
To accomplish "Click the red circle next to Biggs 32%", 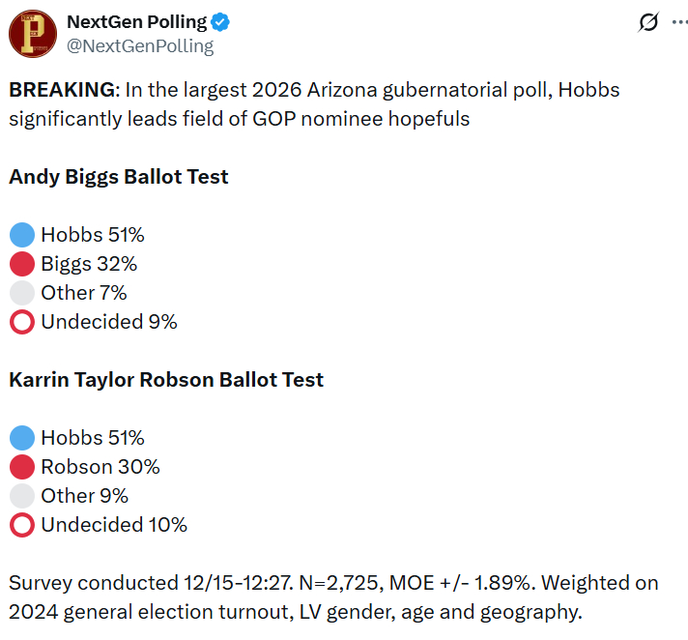I will pyautogui.click(x=22, y=264).
